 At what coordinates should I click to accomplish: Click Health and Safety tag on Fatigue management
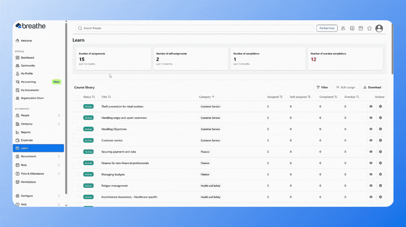click(x=210, y=186)
